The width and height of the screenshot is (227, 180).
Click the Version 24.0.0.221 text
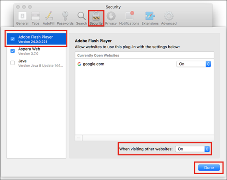click(32, 42)
